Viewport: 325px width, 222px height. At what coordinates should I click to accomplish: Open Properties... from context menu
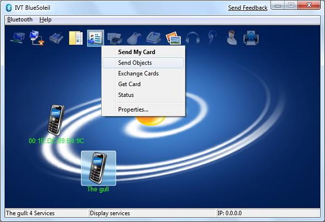tap(144, 109)
